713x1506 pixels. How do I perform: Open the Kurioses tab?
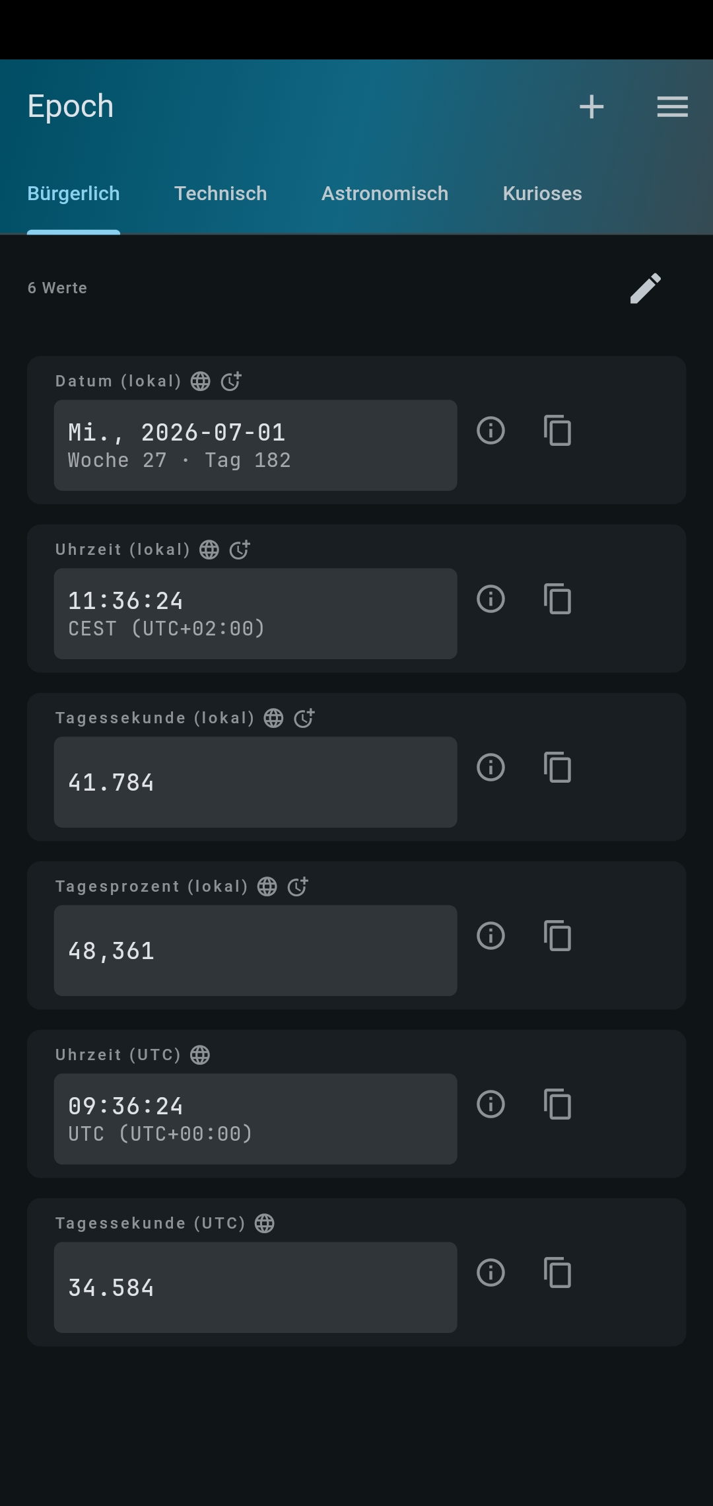(x=542, y=194)
